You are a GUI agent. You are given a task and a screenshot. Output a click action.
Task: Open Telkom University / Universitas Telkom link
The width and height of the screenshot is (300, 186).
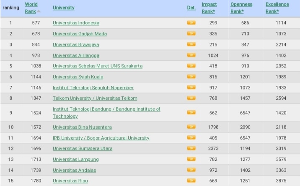(x=95, y=98)
